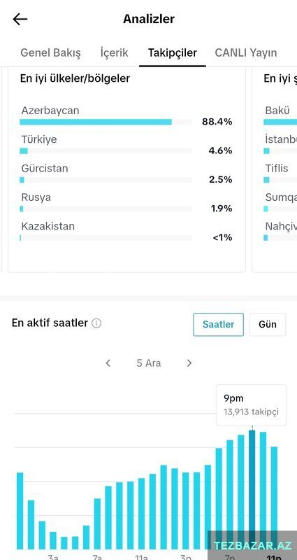Viewport: 297px width, 560px height.
Task: Open the Bakü city row
Action: click(281, 116)
